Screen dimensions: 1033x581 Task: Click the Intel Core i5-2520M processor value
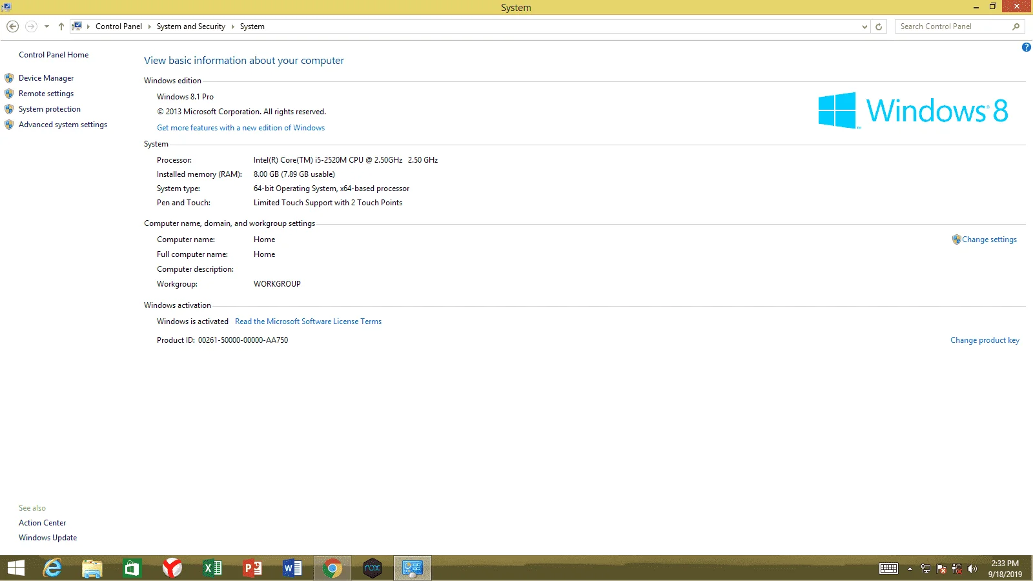pos(346,160)
